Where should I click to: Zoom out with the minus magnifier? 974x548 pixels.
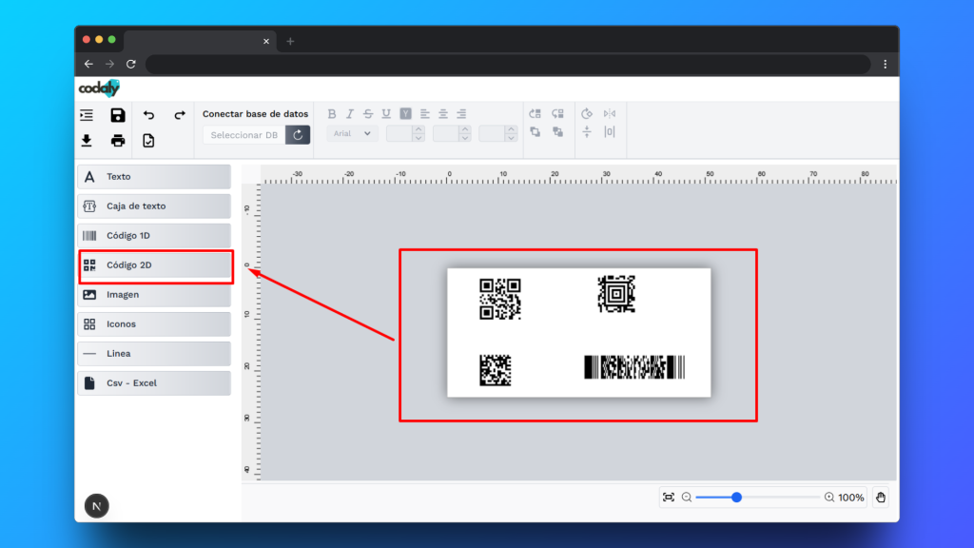tap(687, 497)
